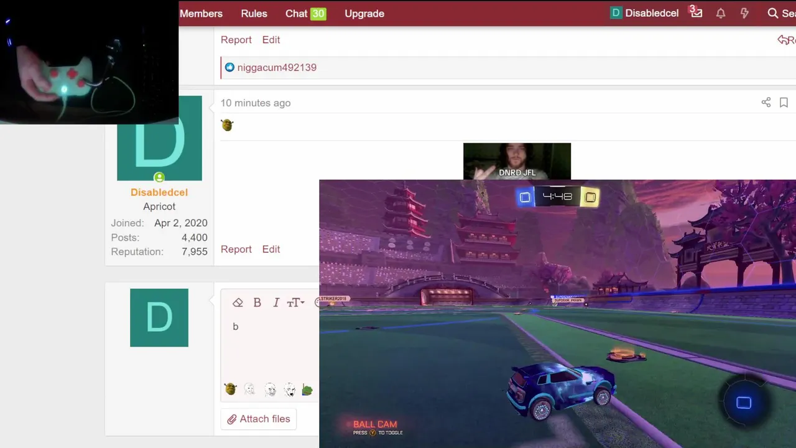Insert the third quick-bar crying wojak emoji
Screen dimensions: 796x448
(270, 390)
